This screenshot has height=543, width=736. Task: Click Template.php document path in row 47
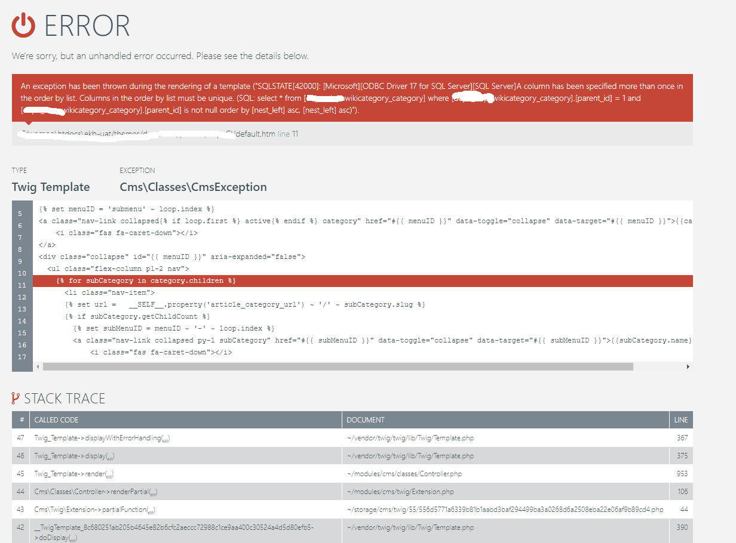point(410,438)
